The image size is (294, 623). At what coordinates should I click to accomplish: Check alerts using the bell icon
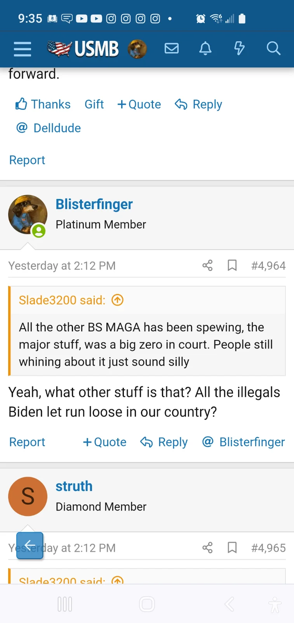[205, 49]
